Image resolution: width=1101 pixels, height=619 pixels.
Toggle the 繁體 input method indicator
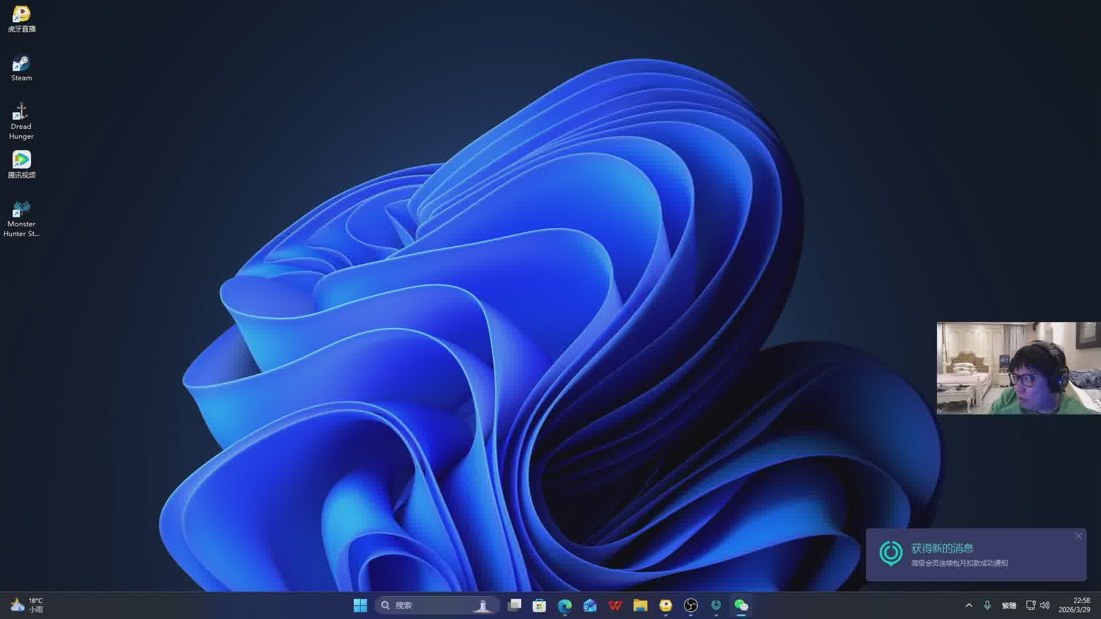[x=1009, y=605]
